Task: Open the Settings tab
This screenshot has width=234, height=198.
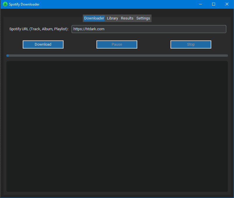Action: 143,18
